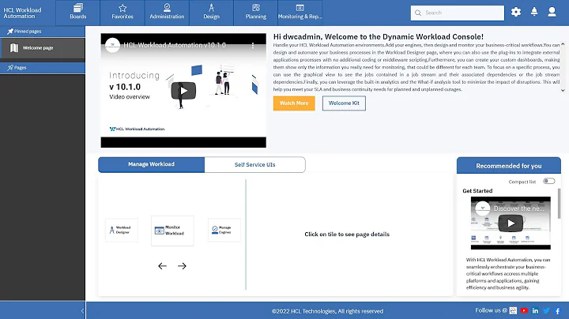The height and width of the screenshot is (319, 569).
Task: Select the Monitor Workload tile
Action: coord(172,231)
